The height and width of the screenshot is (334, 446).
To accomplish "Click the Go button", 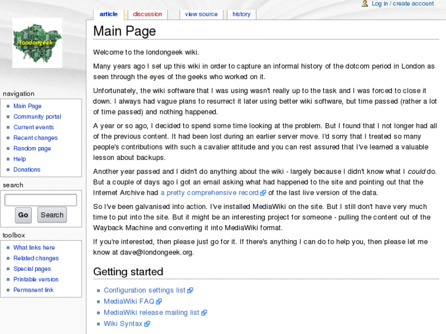I will [23, 215].
